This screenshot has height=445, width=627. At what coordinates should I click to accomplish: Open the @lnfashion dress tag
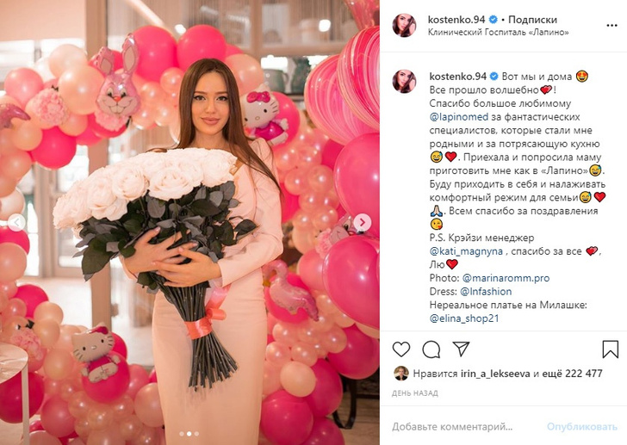point(486,292)
